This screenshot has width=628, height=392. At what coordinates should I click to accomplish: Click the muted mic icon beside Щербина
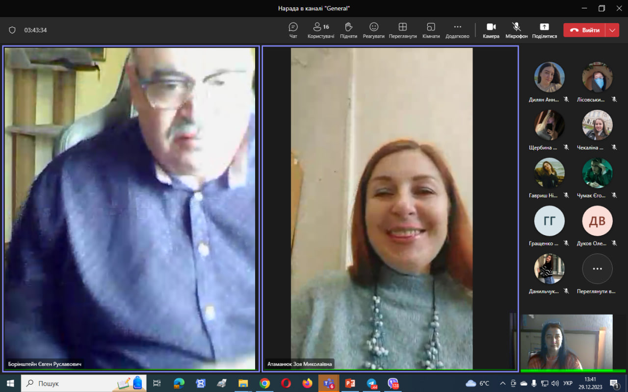(566, 147)
